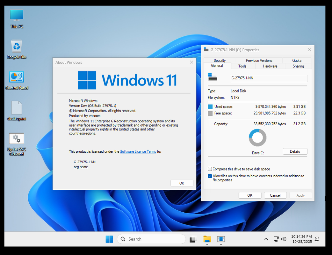This screenshot has width=332, height=255.
Task: Open the Software License Terms link
Action: pyautogui.click(x=138, y=151)
